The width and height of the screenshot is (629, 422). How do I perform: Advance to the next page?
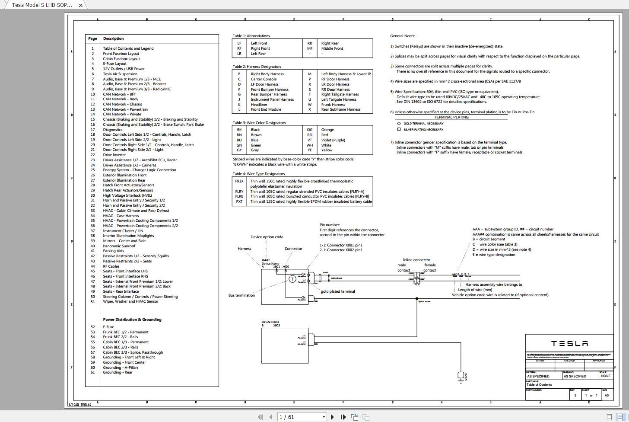[x=333, y=417]
